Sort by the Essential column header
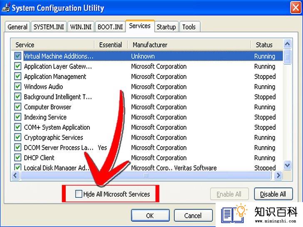Screen dimensions: 303x227 pyautogui.click(x=111, y=45)
